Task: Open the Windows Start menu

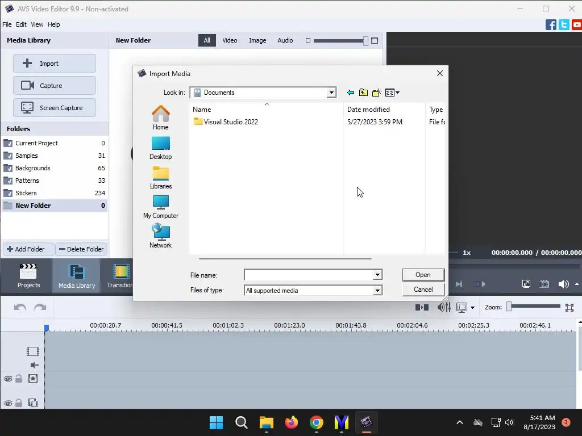Action: point(216,422)
